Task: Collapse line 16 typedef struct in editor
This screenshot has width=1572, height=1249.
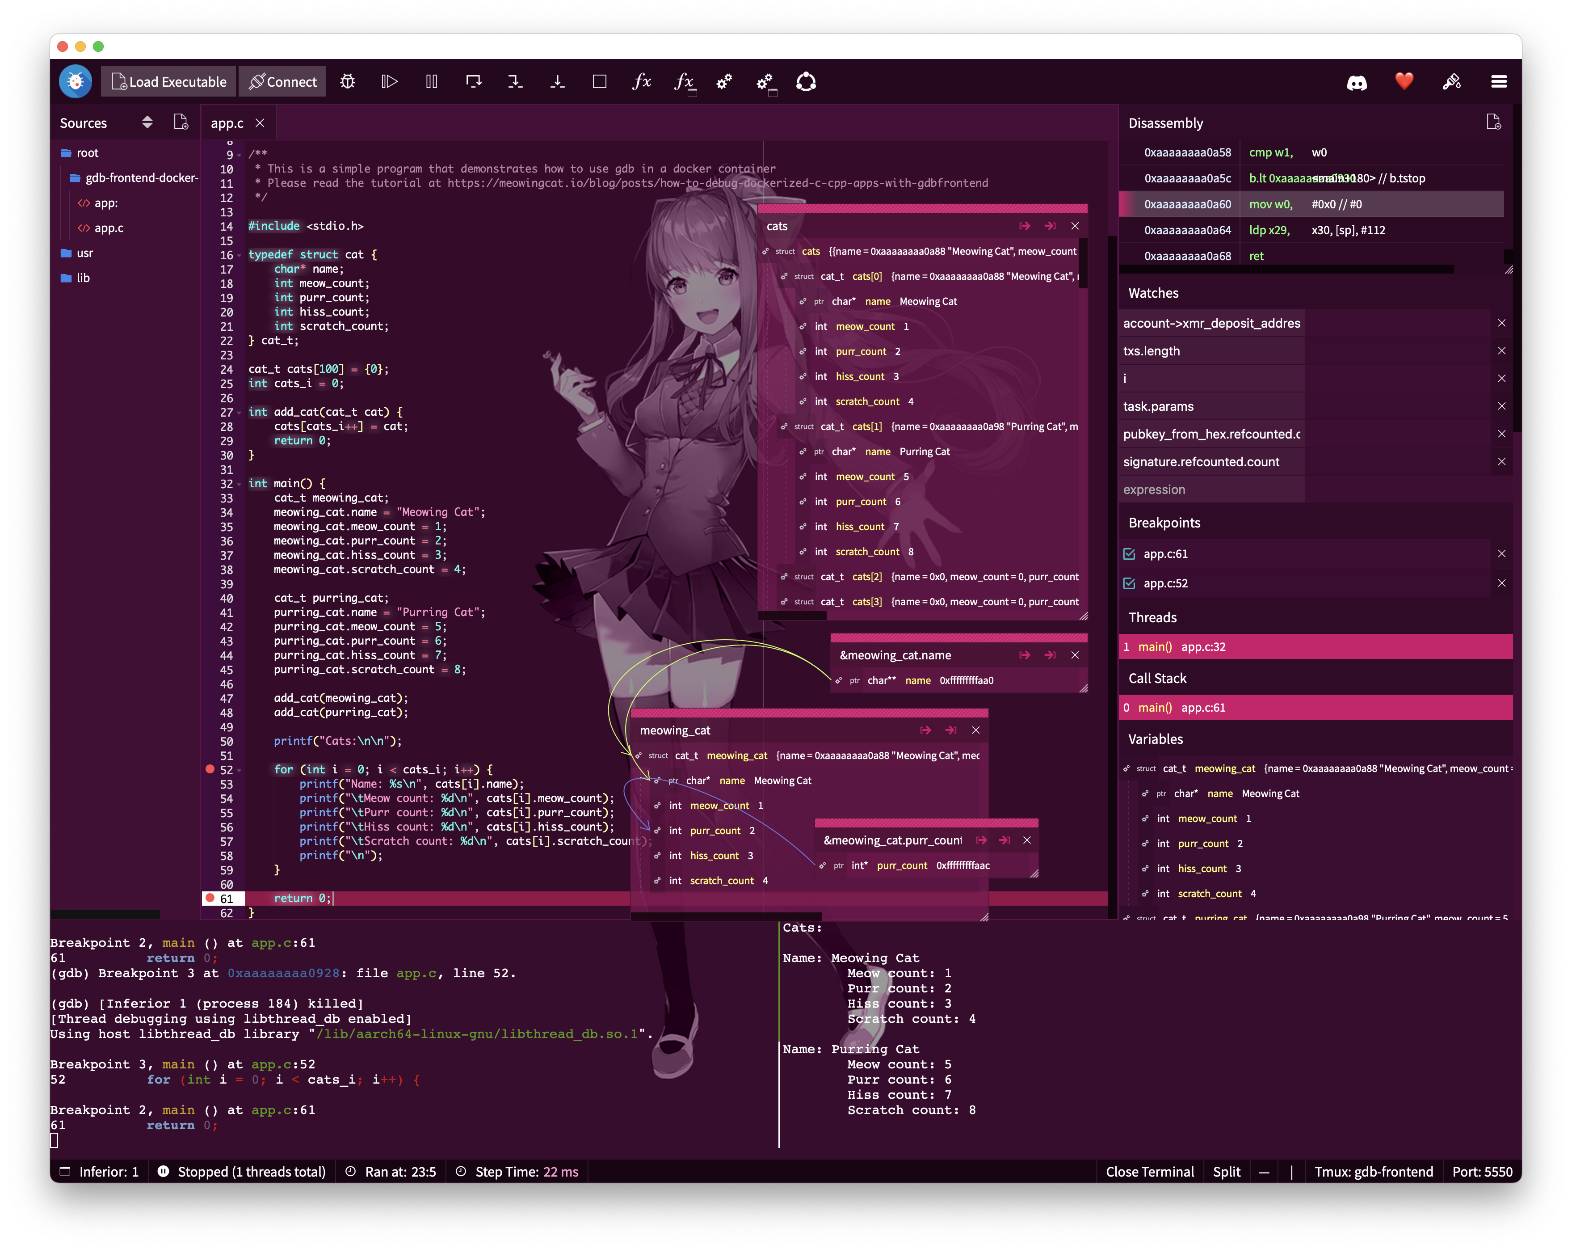Action: pos(239,255)
